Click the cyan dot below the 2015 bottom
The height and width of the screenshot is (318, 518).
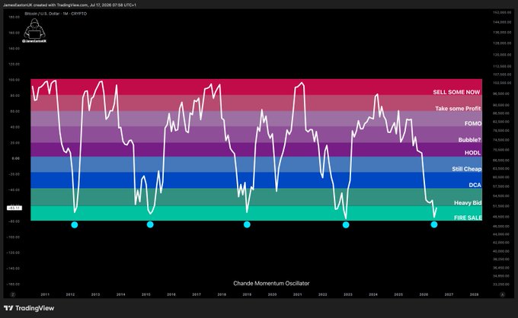pos(150,224)
